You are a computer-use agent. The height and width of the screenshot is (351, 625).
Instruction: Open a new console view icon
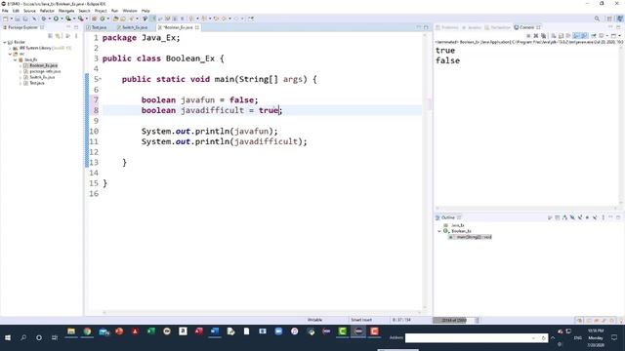(614, 36)
